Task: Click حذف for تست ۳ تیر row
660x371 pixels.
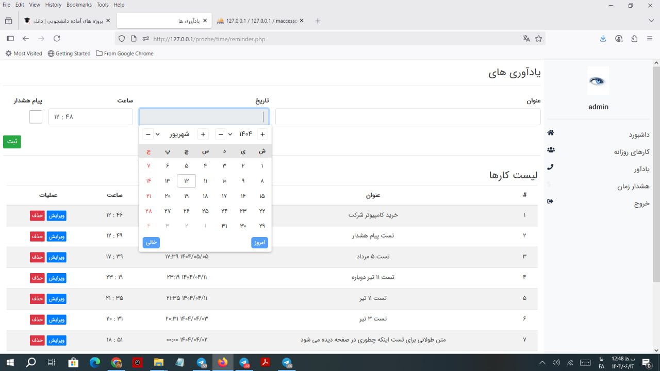Action: click(x=37, y=319)
